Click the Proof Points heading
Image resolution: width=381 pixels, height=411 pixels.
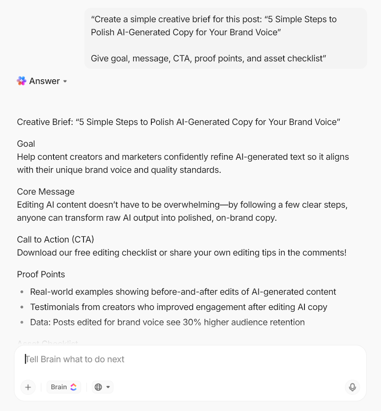pyautogui.click(x=41, y=274)
